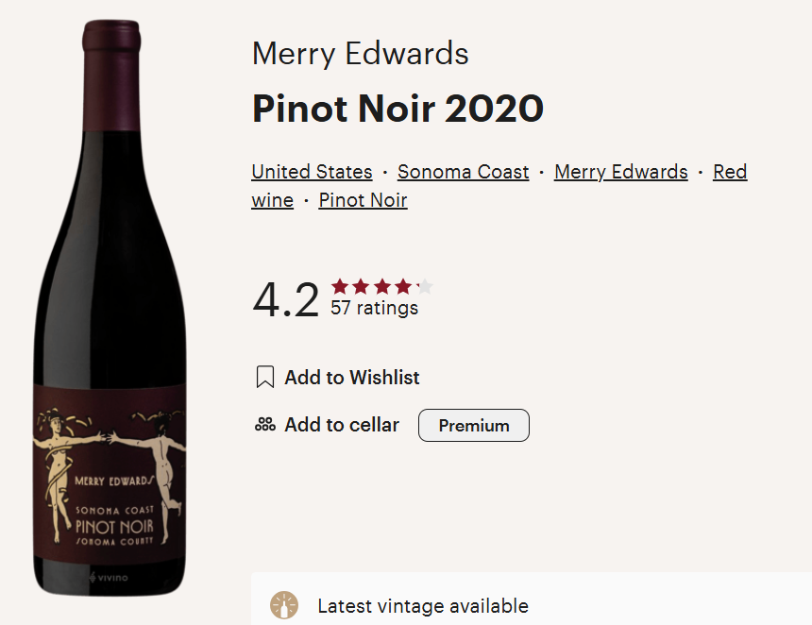The width and height of the screenshot is (812, 625).
Task: Open the Pinot Noir grape link
Action: click(x=363, y=200)
